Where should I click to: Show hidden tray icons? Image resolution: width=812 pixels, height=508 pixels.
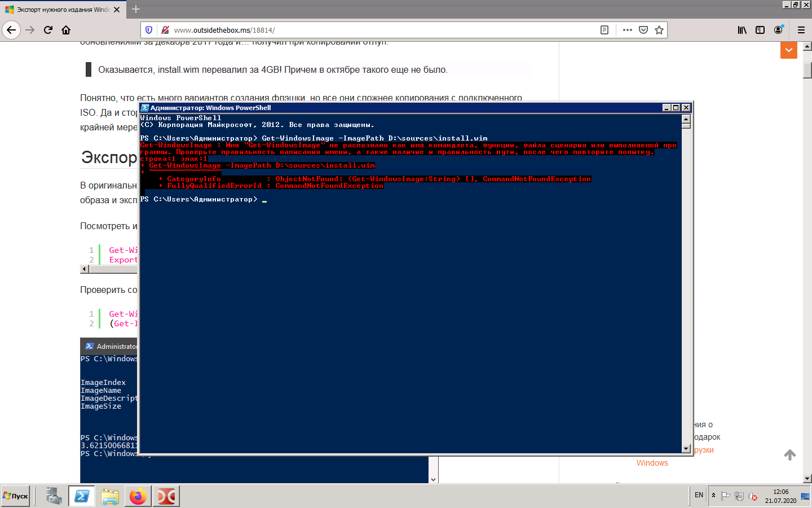click(714, 496)
